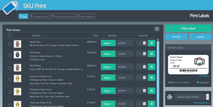Click the Bell & Ross BR 03-94 Aéro GT thumbnail

[17, 44]
